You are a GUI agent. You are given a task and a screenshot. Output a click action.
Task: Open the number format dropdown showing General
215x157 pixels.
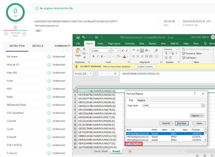(177, 49)
